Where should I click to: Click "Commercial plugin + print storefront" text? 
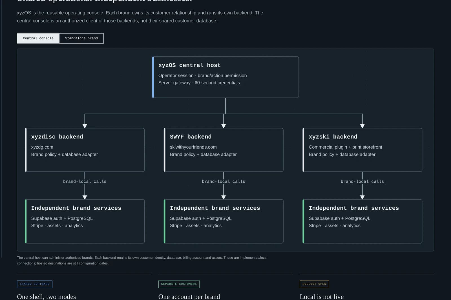(x=345, y=147)
